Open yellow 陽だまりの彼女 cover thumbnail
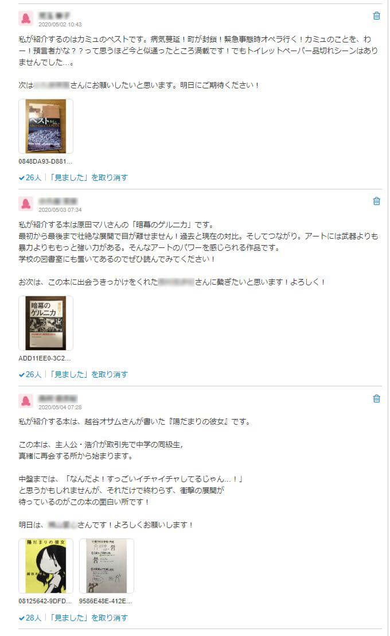Image resolution: width=390 pixels, height=636 pixels. tap(46, 566)
